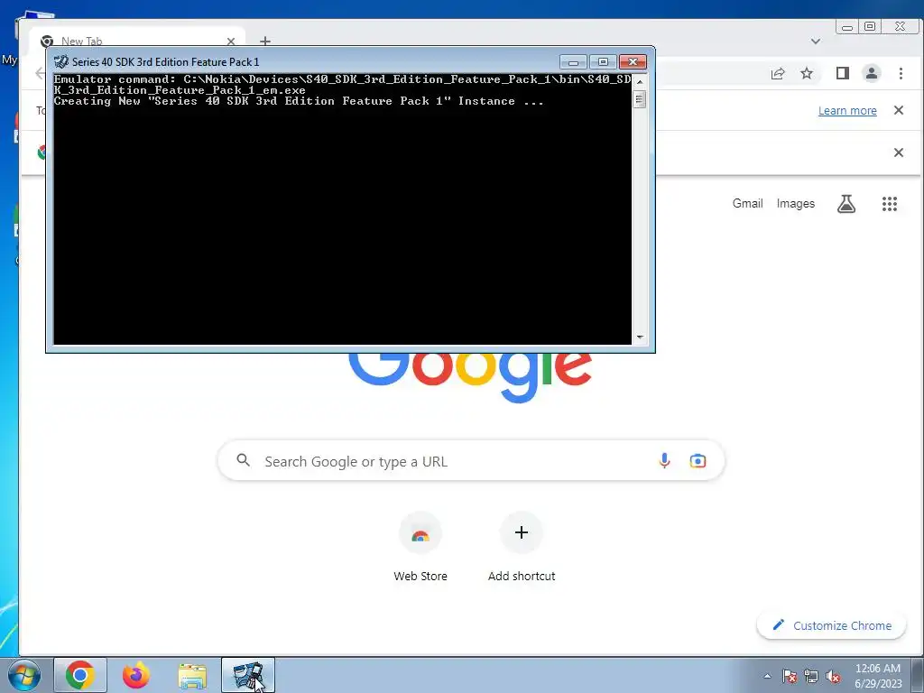The width and height of the screenshot is (924, 693).
Task: Open the Series 40 SDK window system icon
Action: coord(60,62)
